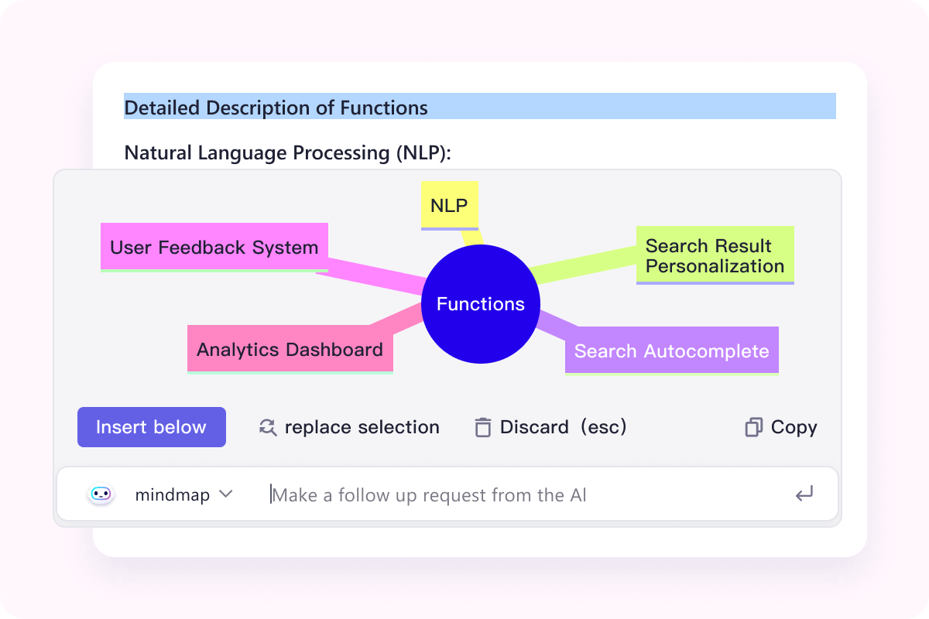Viewport: 929px width, 619px height.
Task: Click the AI assistant robot icon
Action: [x=101, y=494]
